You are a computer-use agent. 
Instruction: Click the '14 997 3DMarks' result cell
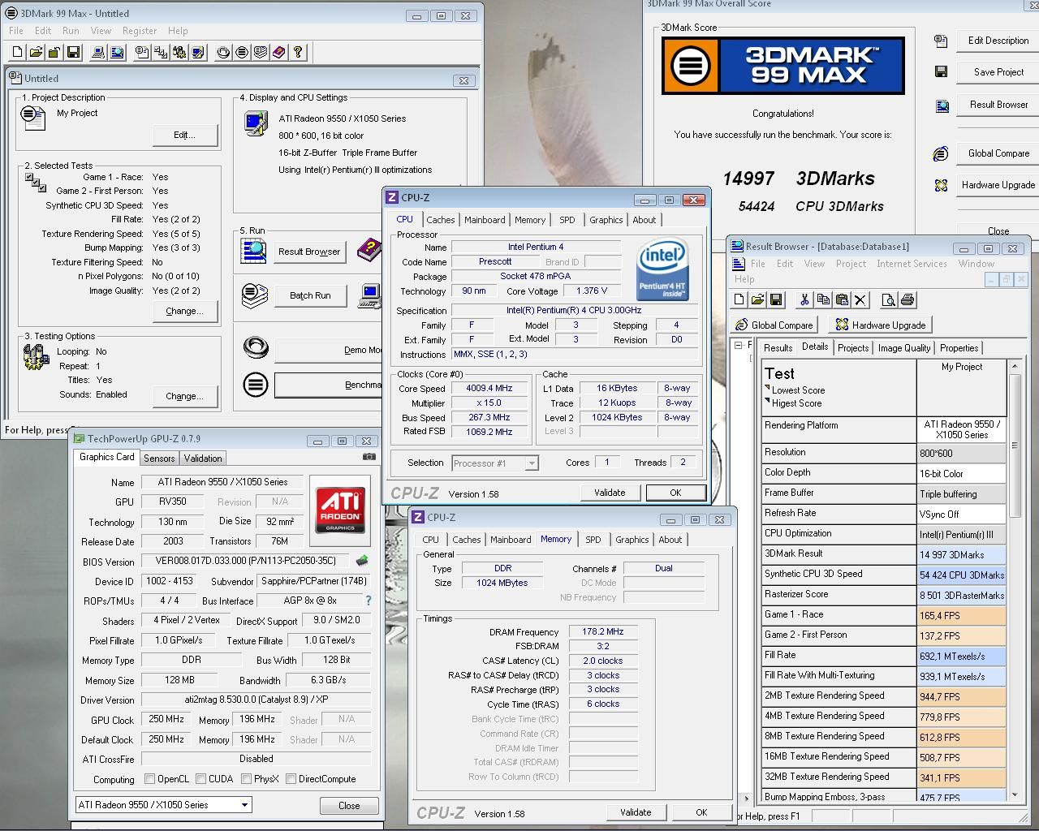(961, 555)
